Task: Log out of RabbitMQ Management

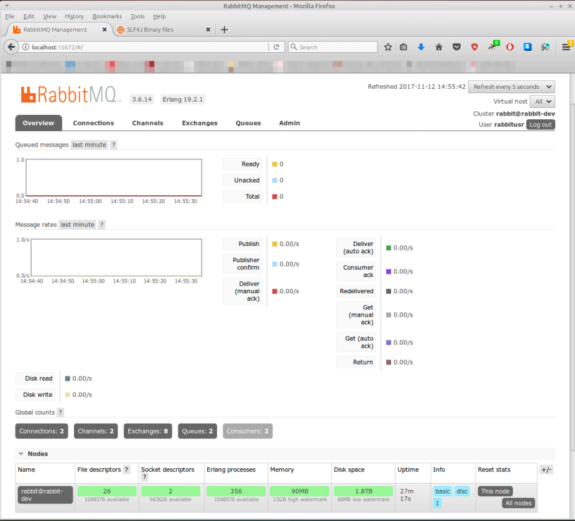Action: tap(540, 124)
